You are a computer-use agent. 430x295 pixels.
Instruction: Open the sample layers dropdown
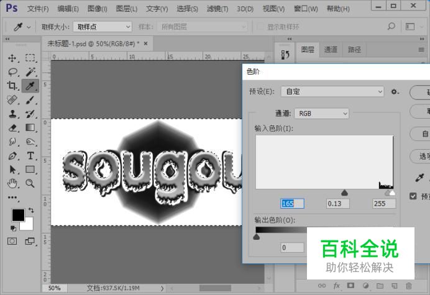coord(202,27)
